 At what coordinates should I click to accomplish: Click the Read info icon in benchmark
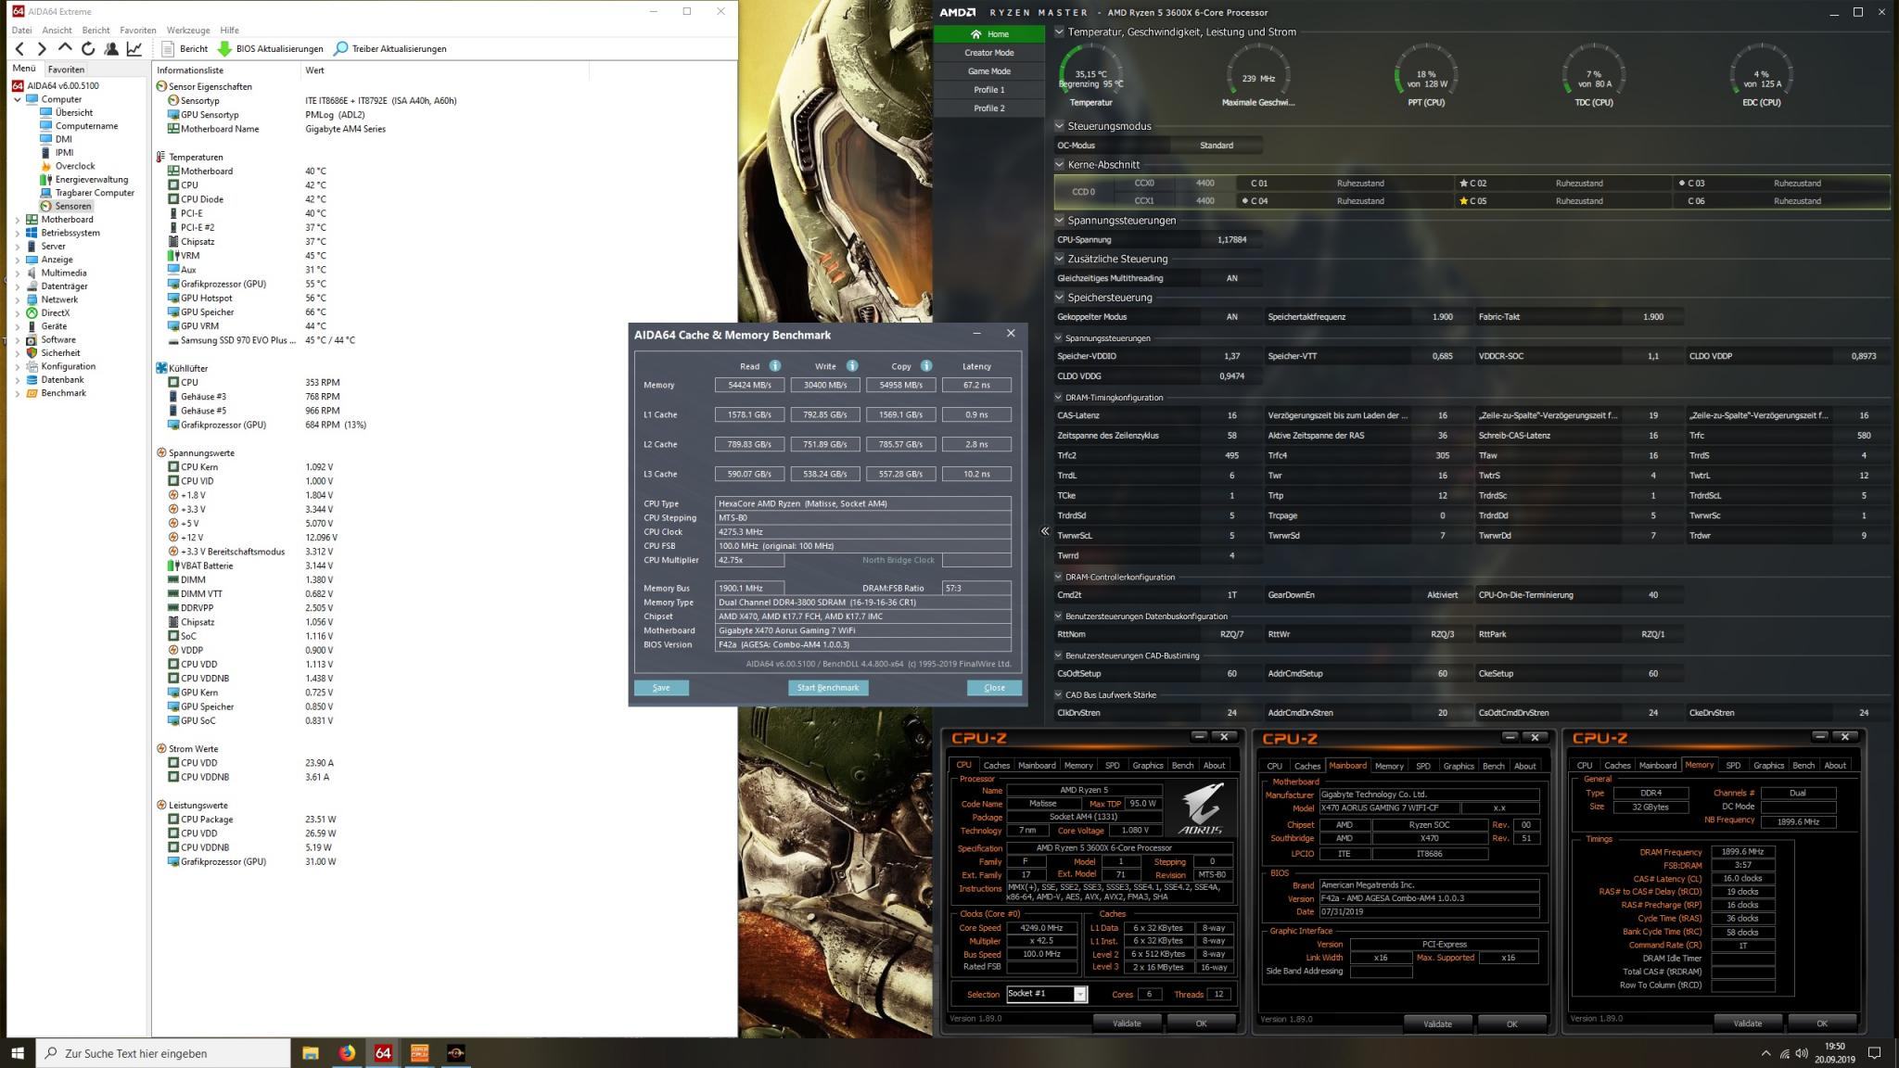click(774, 366)
